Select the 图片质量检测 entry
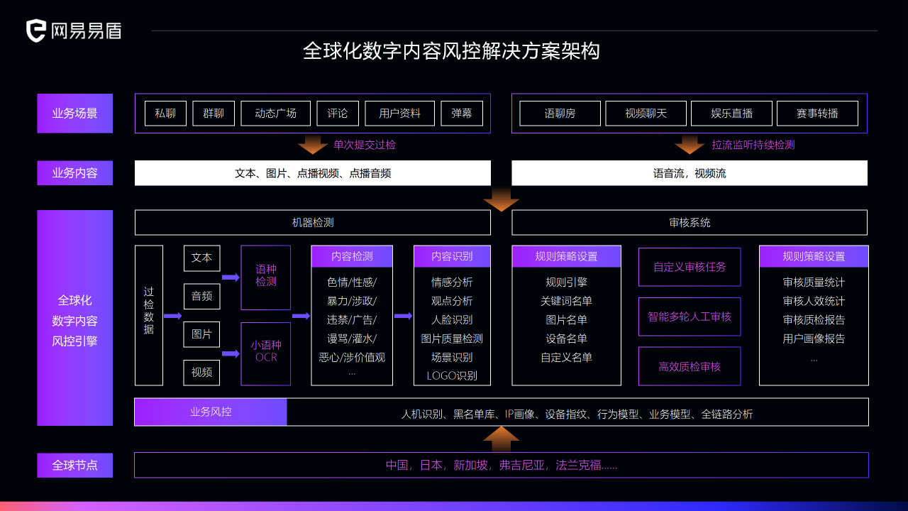The width and height of the screenshot is (908, 511). click(x=452, y=339)
